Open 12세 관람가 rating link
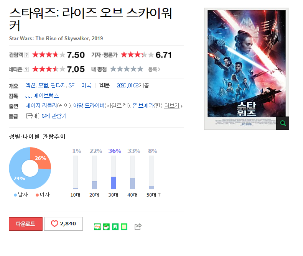This screenshot has height=256, width=303. coord(54,116)
